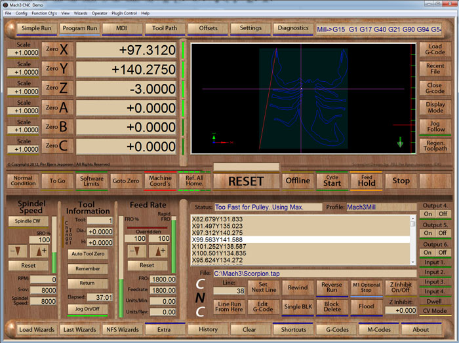Screen dimensions: 459x343
Task: Toggle Z Inhibit On/Off
Action: click(401, 287)
